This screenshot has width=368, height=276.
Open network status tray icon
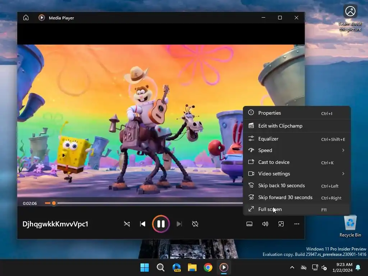[x=315, y=267]
